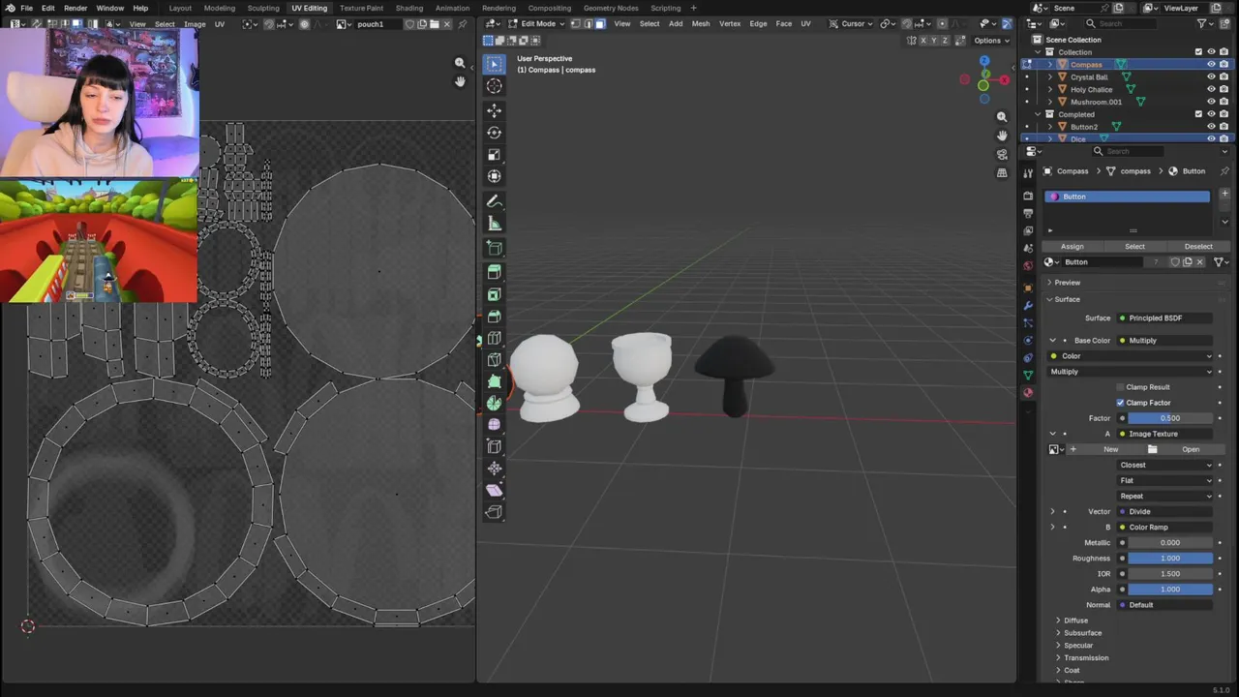Hide Crystal Ball object with its eye icon

[1211, 77]
